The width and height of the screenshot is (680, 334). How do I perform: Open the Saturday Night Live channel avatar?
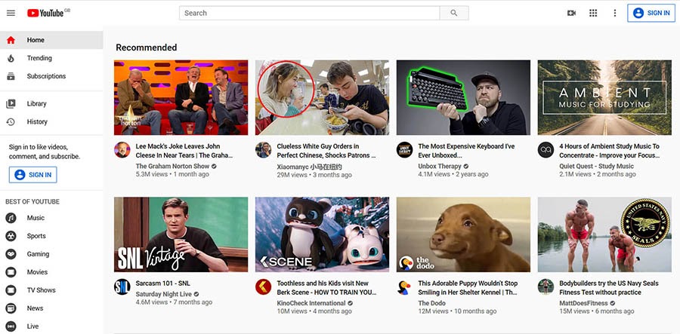(122, 287)
